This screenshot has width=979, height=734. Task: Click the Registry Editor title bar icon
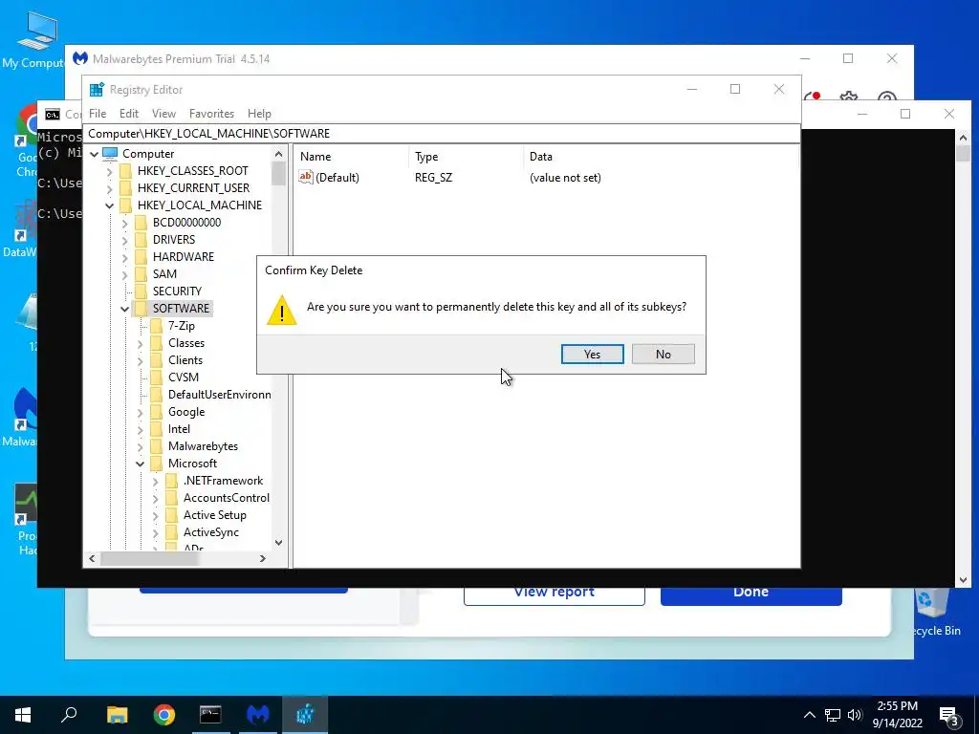click(x=97, y=90)
